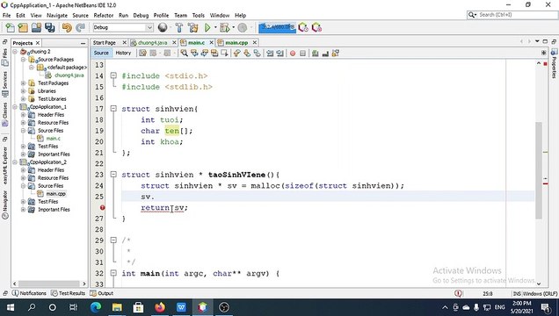The height and width of the screenshot is (316, 559).
Task: Collapse the chuong 2 project node
Action: (x=15, y=52)
